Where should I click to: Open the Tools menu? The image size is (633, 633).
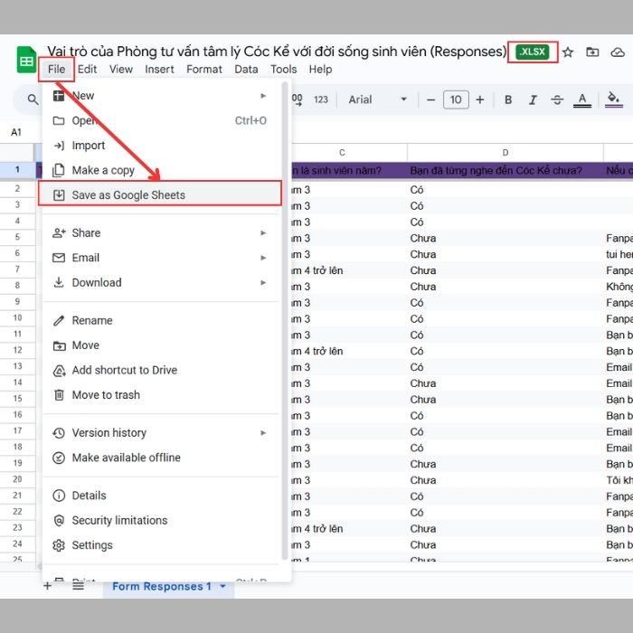point(283,69)
